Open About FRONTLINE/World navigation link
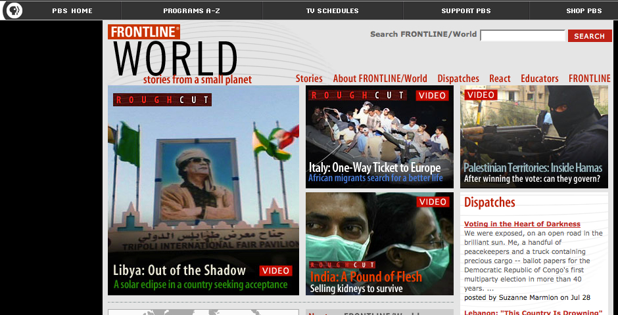Image resolution: width=618 pixels, height=315 pixels. pyautogui.click(x=380, y=79)
